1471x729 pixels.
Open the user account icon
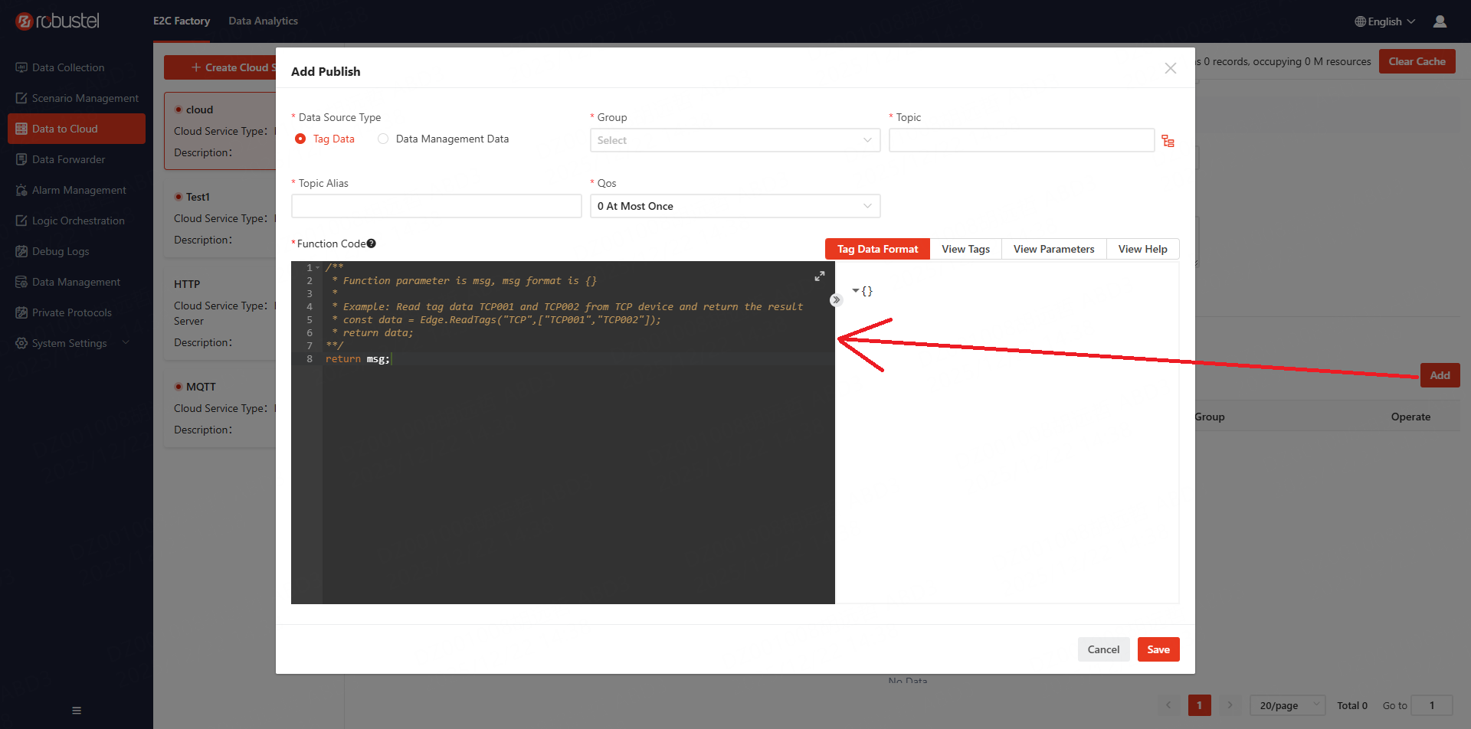(1440, 21)
